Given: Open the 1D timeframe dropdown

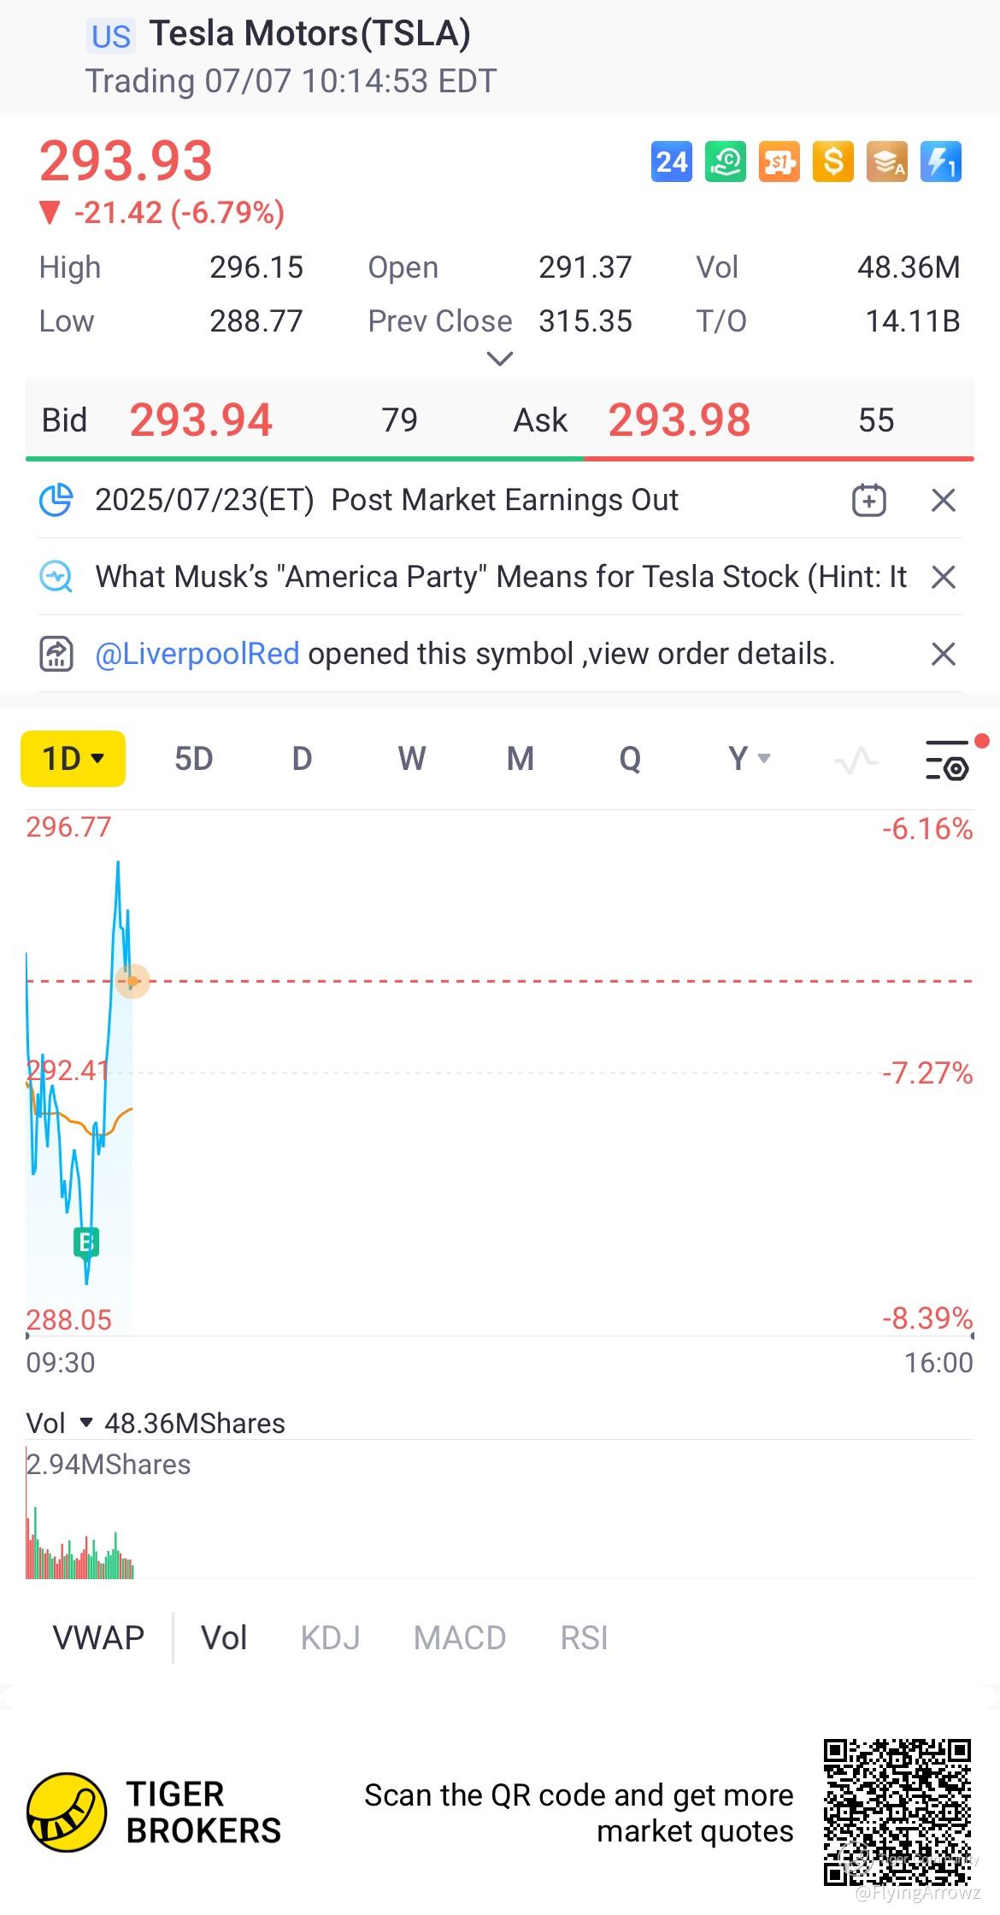Looking at the screenshot, I should [74, 759].
